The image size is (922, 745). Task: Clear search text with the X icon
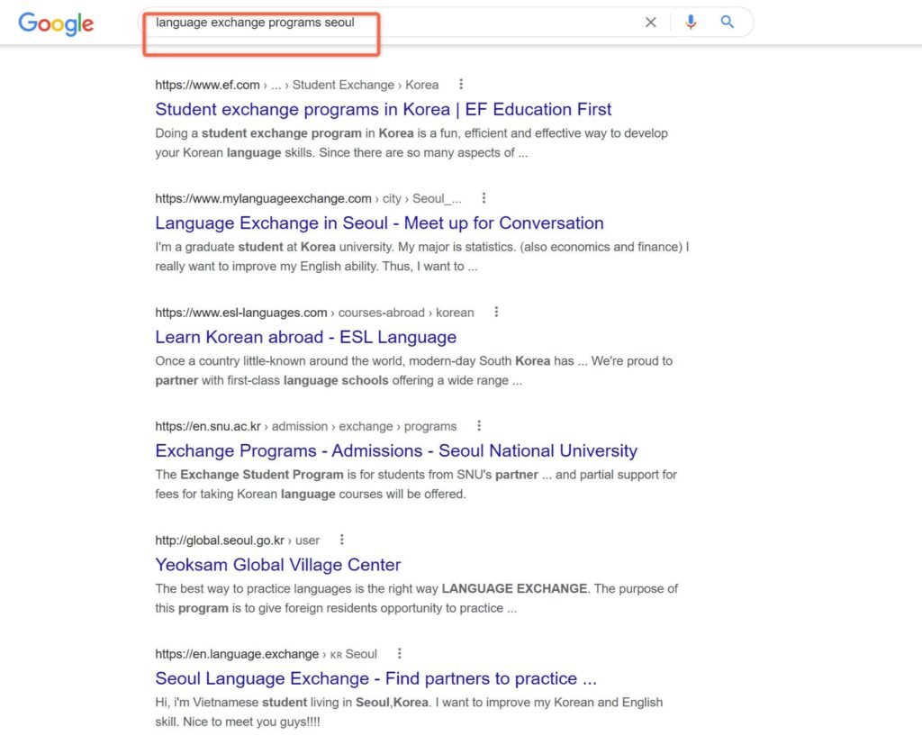point(650,23)
